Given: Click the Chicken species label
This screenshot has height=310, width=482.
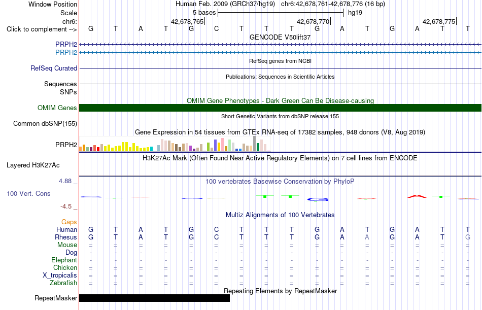Looking at the screenshot, I should [x=65, y=267].
